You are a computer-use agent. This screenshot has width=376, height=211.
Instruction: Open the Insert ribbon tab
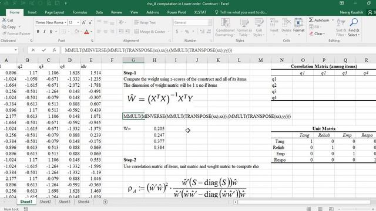pyautogui.click(x=32, y=12)
